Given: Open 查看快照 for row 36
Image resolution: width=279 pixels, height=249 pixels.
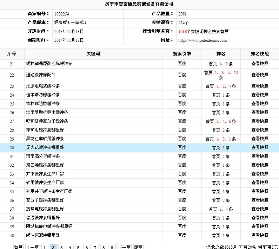Looking at the screenshot, I should pos(260,200).
